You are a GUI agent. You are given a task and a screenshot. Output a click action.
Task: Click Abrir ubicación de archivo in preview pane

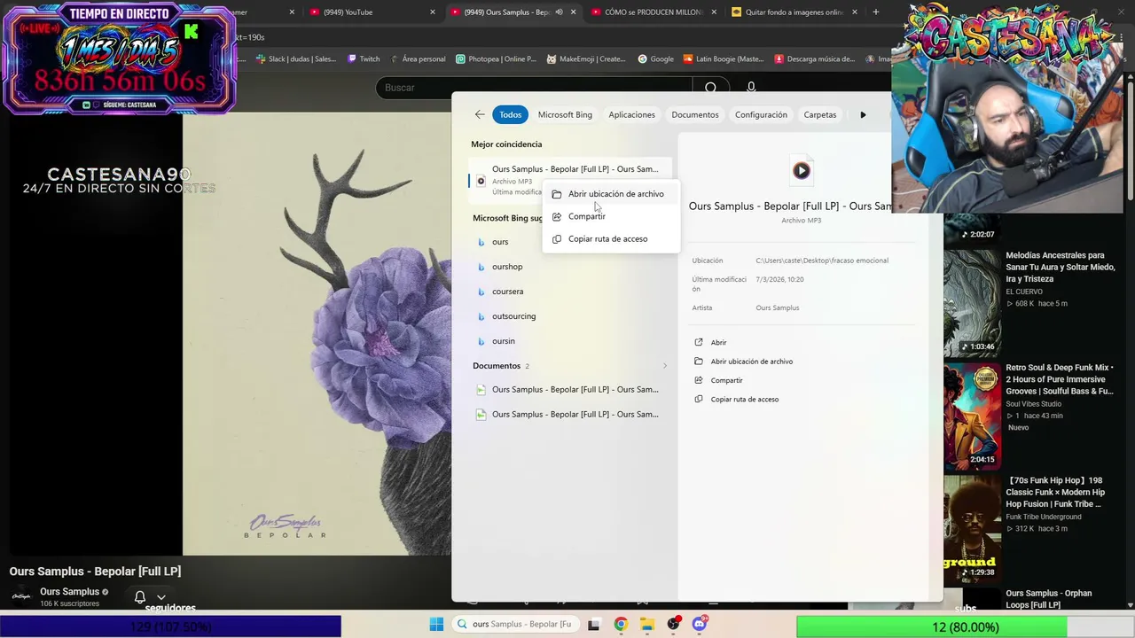point(752,362)
